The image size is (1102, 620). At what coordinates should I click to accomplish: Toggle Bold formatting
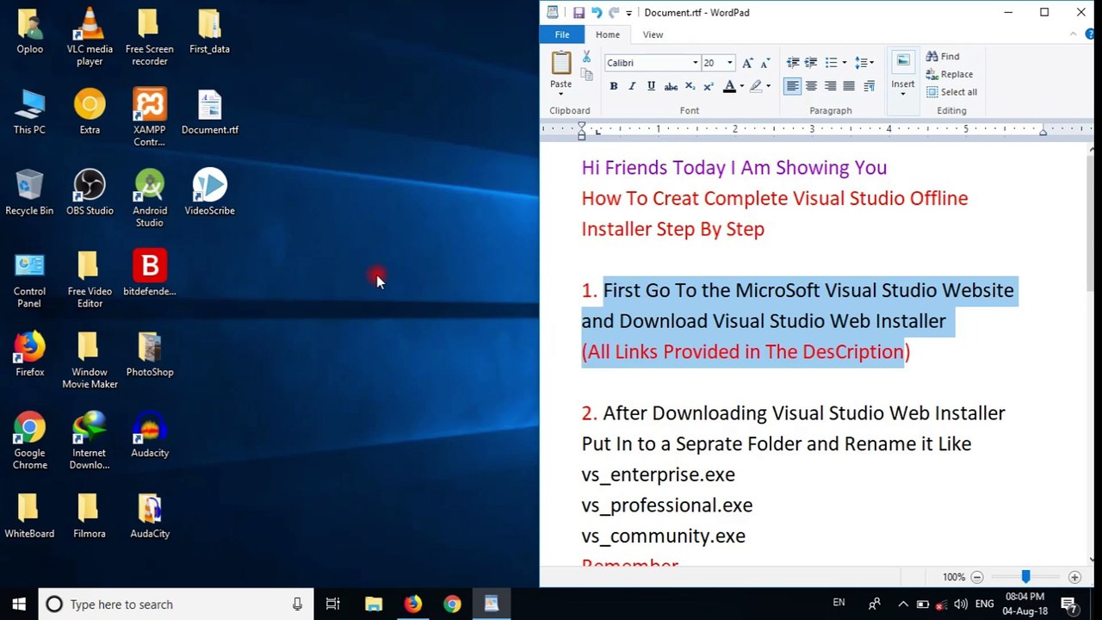pyautogui.click(x=614, y=86)
